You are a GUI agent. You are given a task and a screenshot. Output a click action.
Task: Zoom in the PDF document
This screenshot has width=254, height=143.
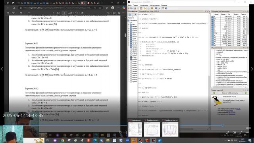[x=54, y=13]
